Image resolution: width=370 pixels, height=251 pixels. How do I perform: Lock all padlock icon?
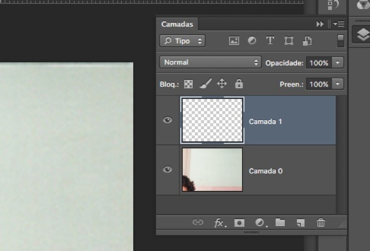coord(239,84)
